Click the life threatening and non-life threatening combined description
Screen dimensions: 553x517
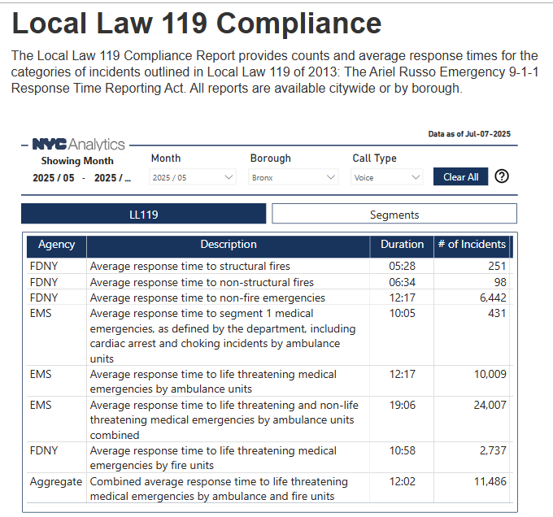(x=224, y=419)
